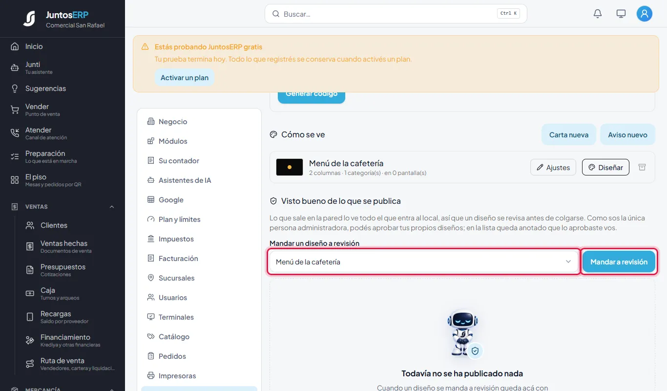Click the Junti robot assistant icon
Viewport: 667px width, 391px height.
coord(15,68)
